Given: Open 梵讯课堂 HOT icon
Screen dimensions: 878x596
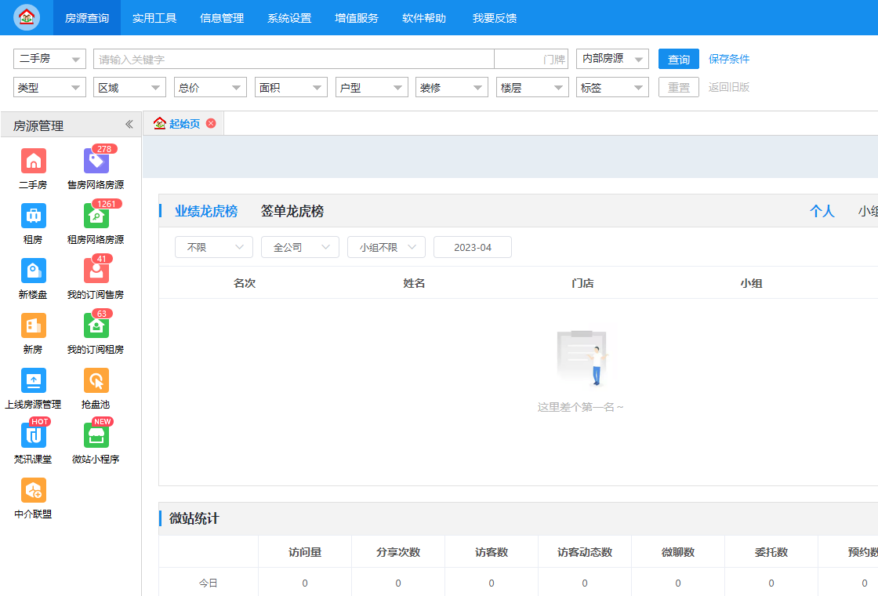Looking at the screenshot, I should point(34,435).
